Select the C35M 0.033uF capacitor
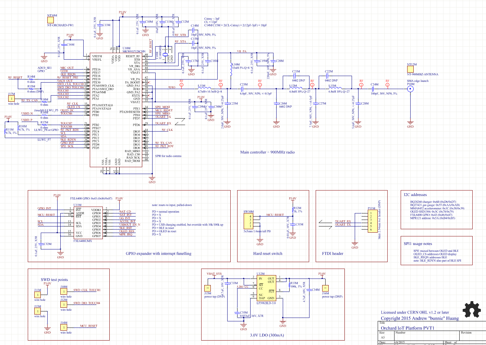The width and height of the screenshot is (486, 345). tap(237, 313)
